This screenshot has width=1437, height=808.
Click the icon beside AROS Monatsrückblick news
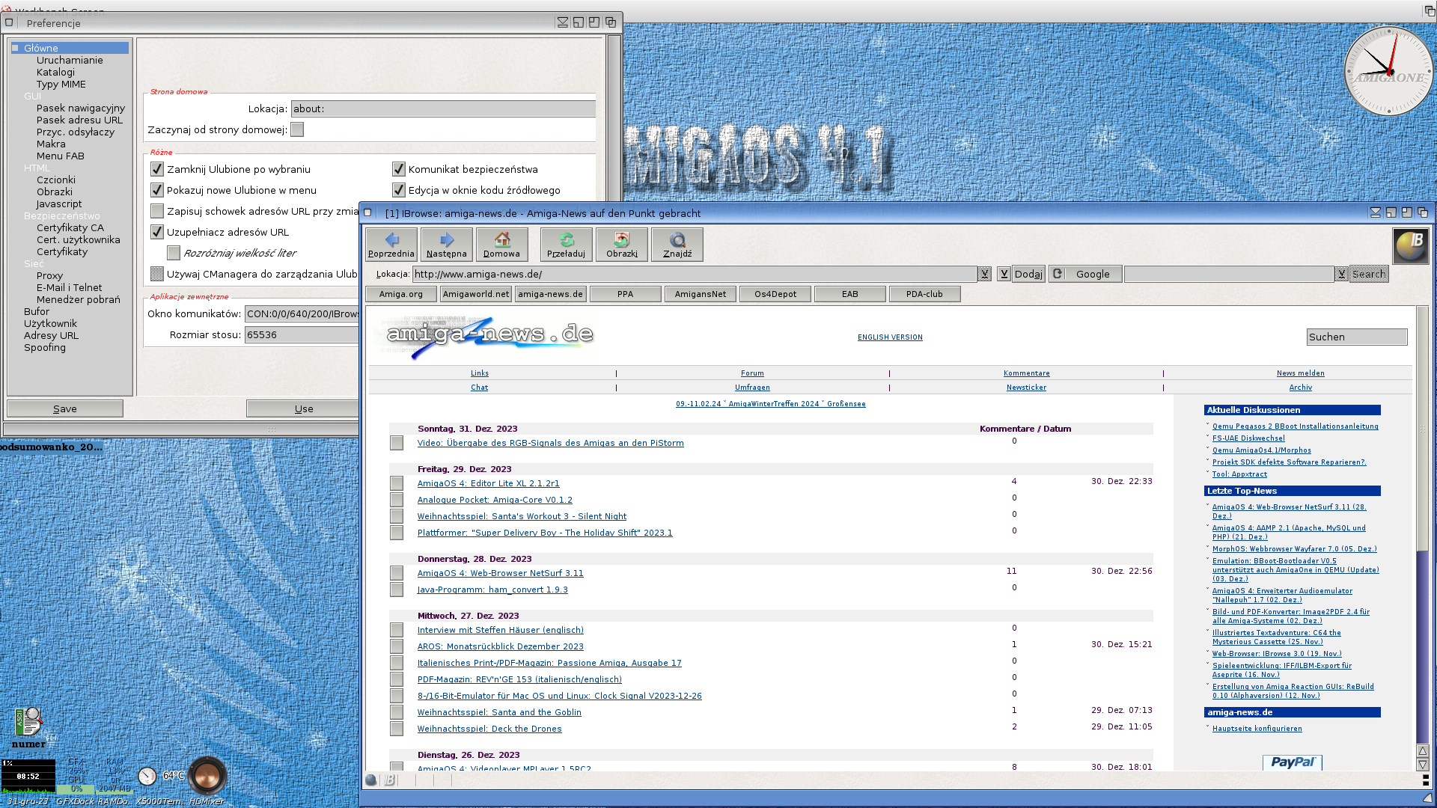point(397,646)
